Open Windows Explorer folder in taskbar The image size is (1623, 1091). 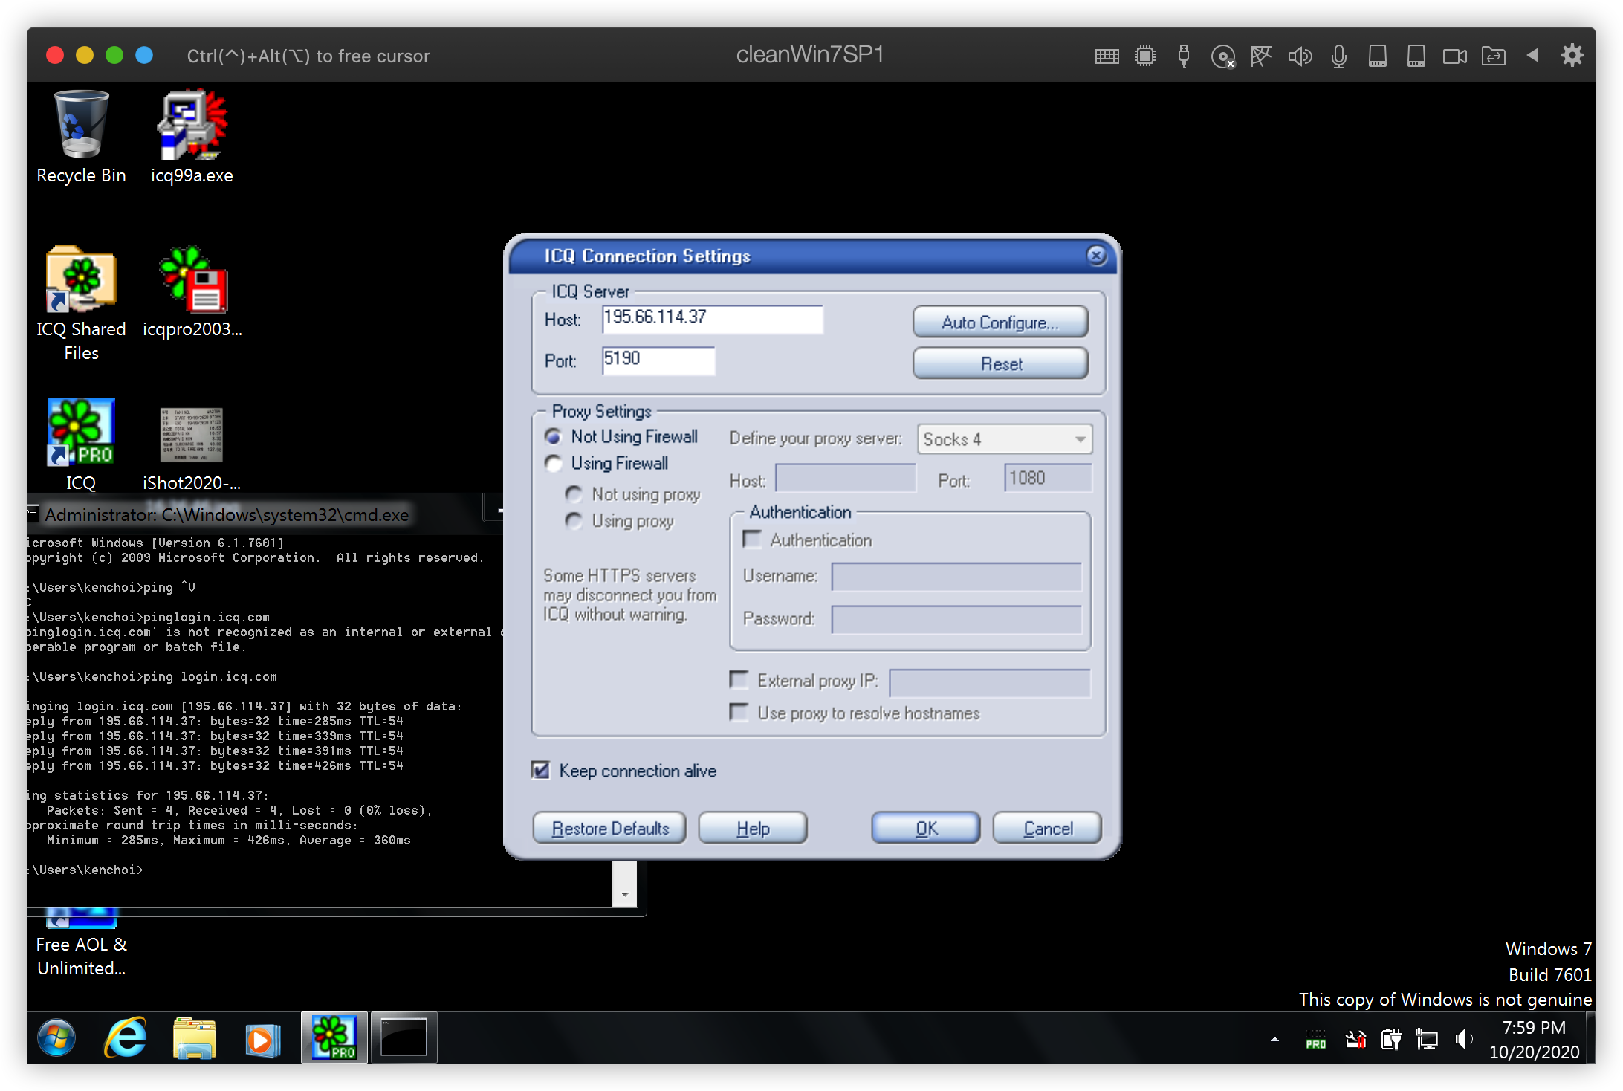194,1037
